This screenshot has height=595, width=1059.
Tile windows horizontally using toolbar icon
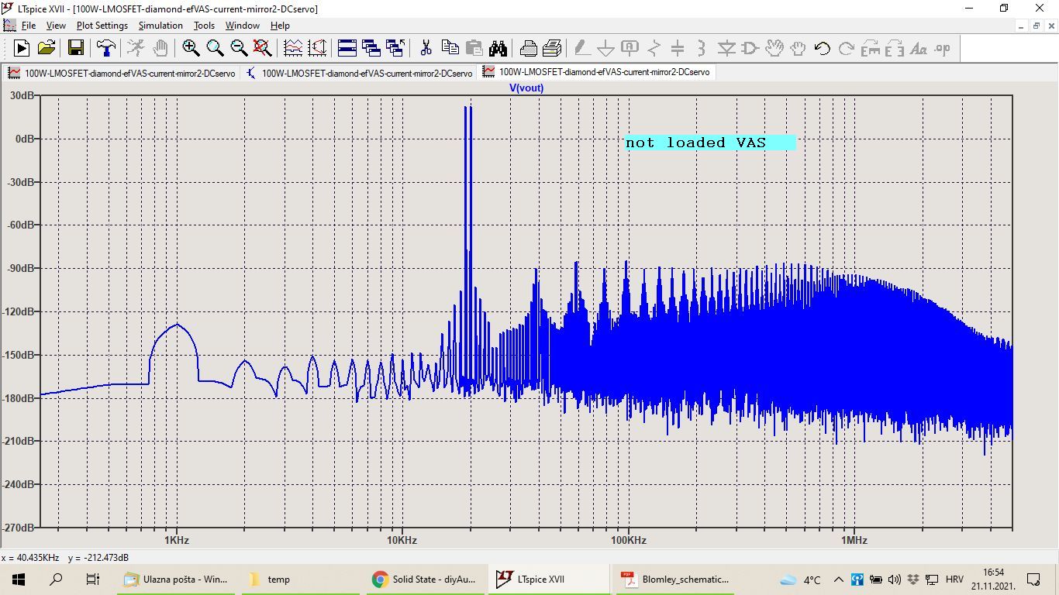click(x=347, y=48)
